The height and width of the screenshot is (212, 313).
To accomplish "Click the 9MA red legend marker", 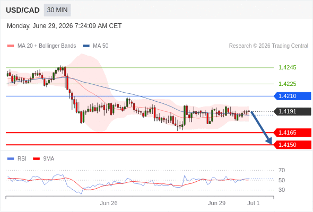I will [x=36, y=159].
